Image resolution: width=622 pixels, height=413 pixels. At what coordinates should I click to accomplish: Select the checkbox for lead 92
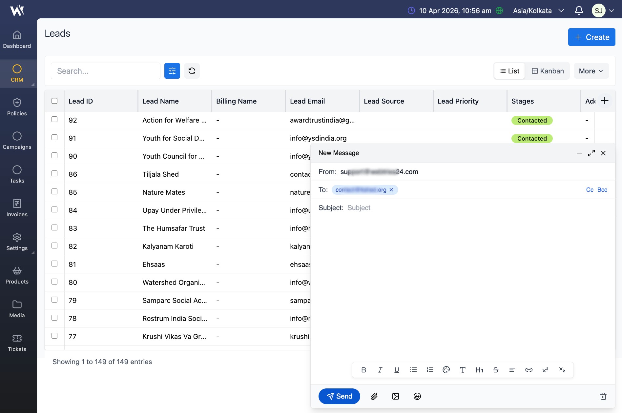point(54,120)
